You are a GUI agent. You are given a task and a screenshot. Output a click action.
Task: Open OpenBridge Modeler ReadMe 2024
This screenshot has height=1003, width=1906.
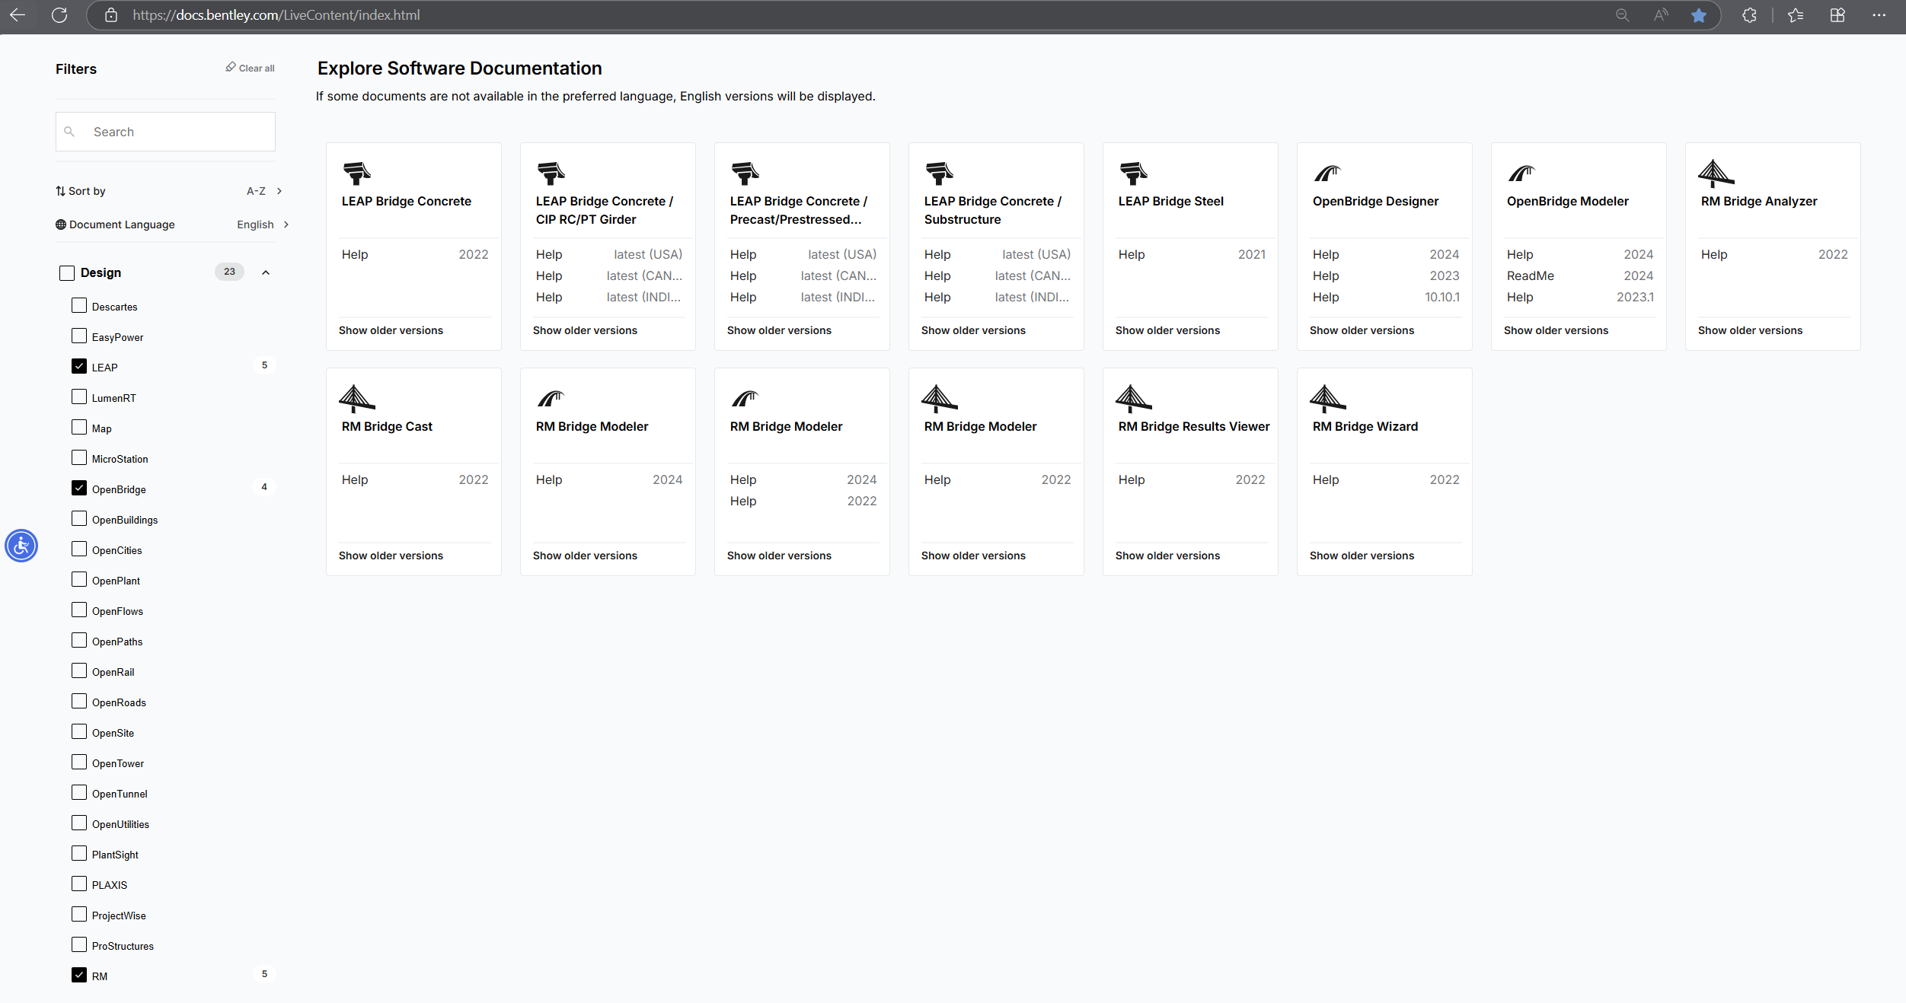pyautogui.click(x=1580, y=275)
